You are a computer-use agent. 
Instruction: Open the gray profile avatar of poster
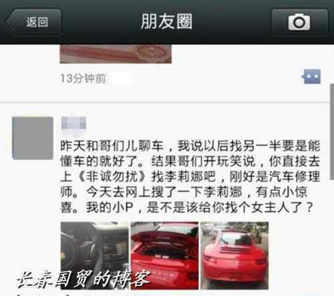click(x=33, y=138)
